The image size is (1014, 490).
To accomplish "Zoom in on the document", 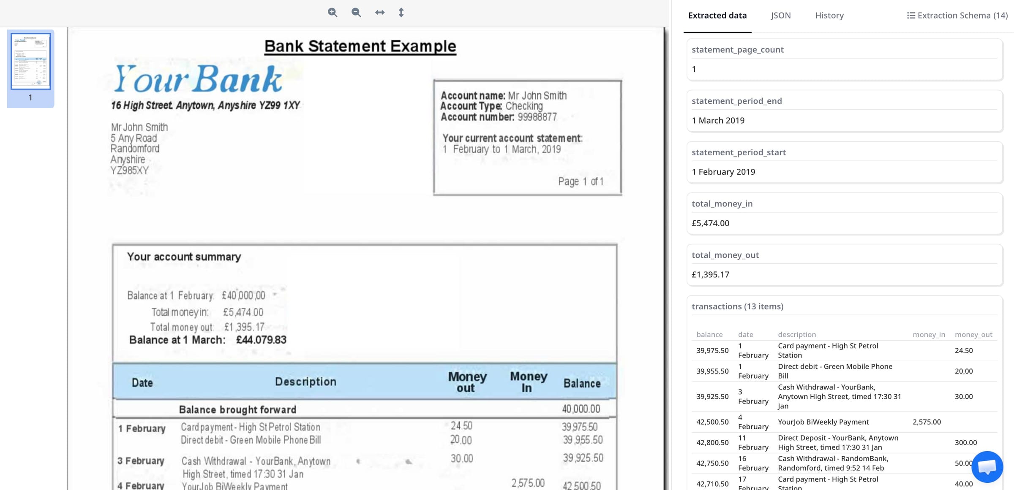I will coord(333,13).
